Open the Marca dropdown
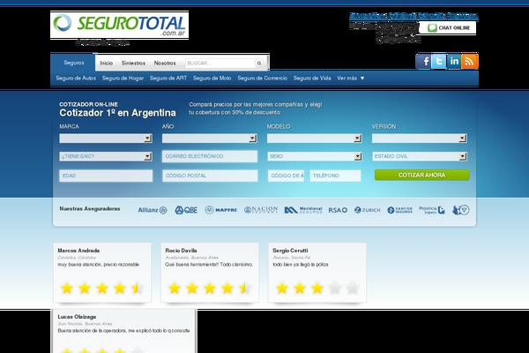 pyautogui.click(x=106, y=139)
